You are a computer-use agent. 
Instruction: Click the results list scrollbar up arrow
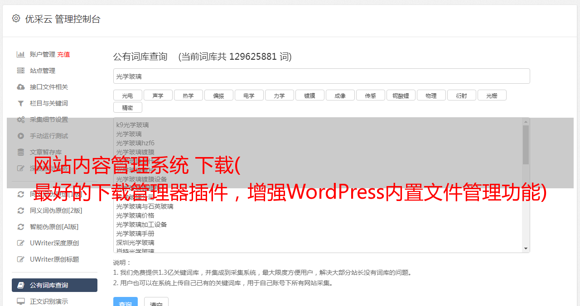pos(526,122)
